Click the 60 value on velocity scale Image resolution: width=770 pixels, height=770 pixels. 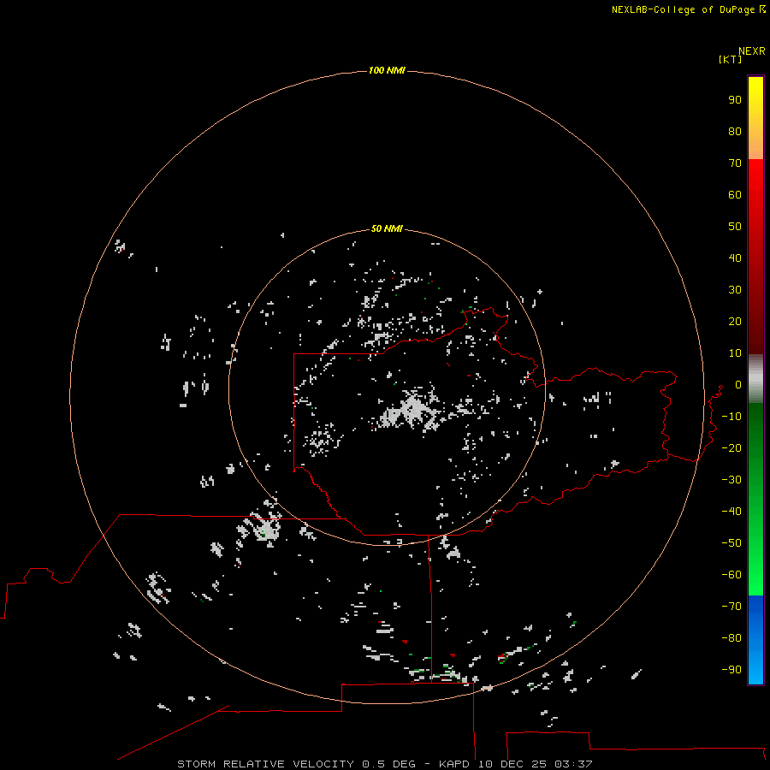(735, 194)
